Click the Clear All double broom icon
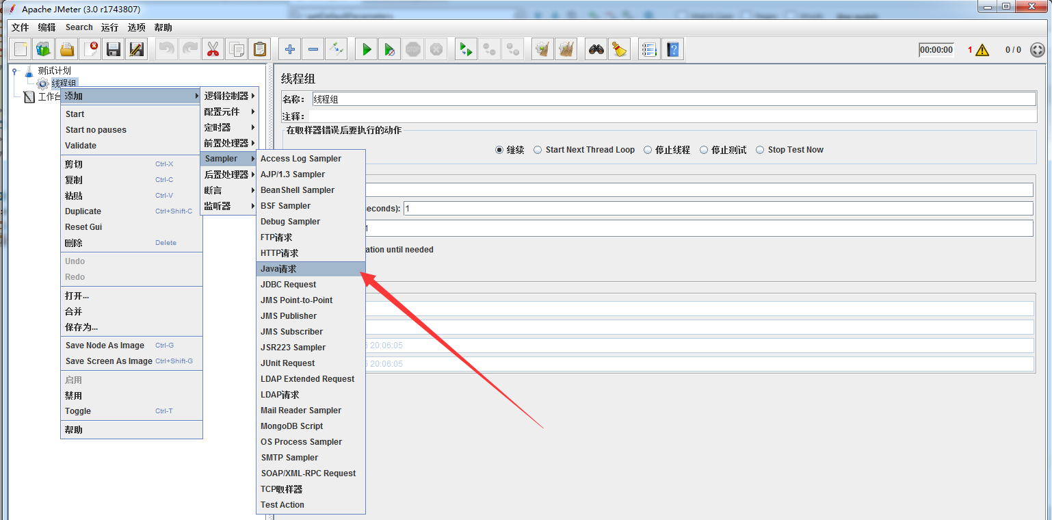Screen dimensions: 1052x520 (x=566, y=49)
